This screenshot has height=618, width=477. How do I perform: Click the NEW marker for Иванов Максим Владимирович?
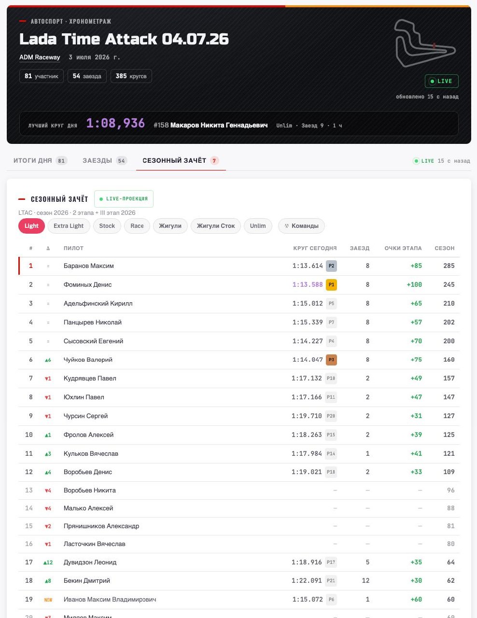point(48,600)
